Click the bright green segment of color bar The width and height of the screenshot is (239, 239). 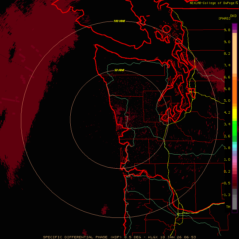tap(234, 129)
